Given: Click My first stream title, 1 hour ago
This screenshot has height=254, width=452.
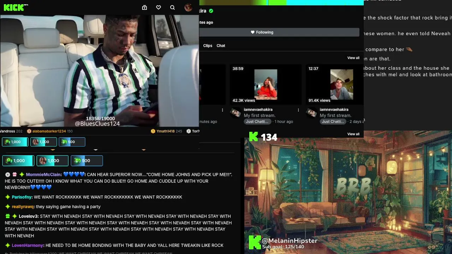Looking at the screenshot, I should [x=260, y=115].
